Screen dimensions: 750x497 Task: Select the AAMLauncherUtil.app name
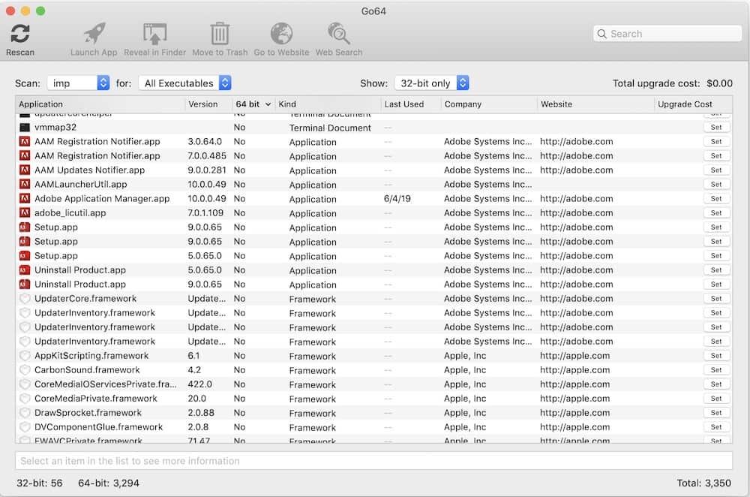click(x=81, y=185)
